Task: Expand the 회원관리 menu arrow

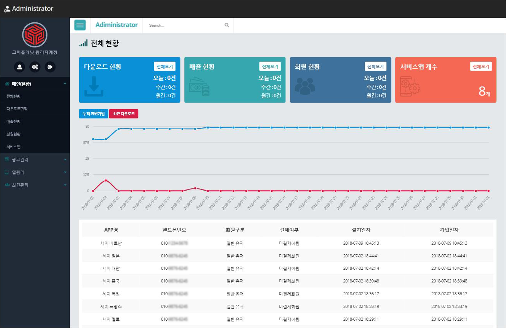Action: 65,185
